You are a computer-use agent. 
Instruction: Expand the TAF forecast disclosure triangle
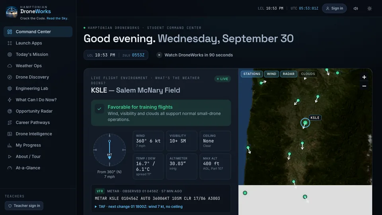(x=96, y=207)
